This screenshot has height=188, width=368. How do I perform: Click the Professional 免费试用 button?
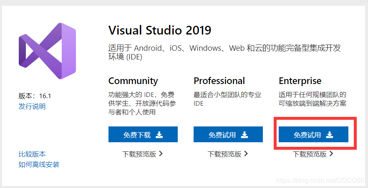tap(228, 134)
